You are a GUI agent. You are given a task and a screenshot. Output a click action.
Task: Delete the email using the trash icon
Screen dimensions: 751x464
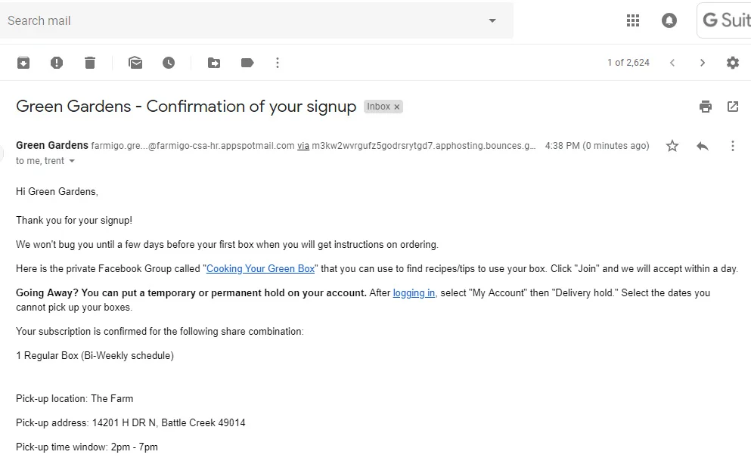(x=90, y=63)
